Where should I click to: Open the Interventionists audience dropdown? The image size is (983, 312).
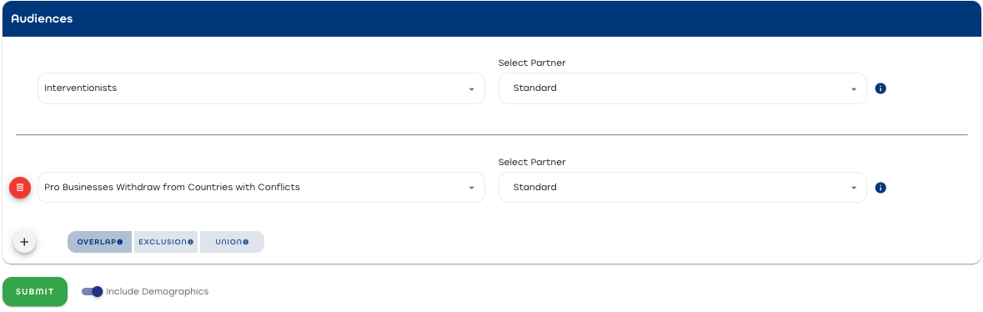[x=261, y=88]
